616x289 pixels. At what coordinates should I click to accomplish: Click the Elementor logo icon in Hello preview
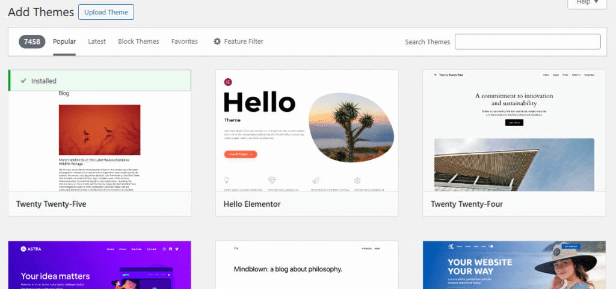pos(228,82)
